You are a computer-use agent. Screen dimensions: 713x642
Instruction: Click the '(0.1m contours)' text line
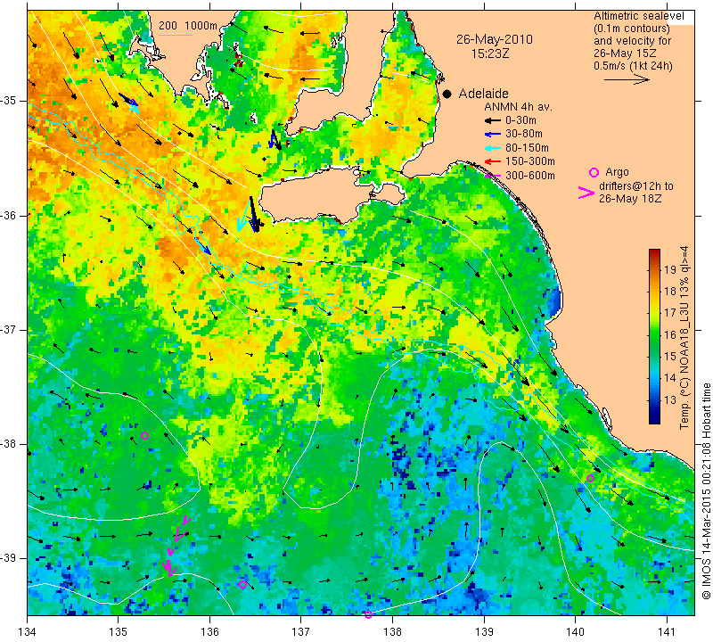[632, 29]
